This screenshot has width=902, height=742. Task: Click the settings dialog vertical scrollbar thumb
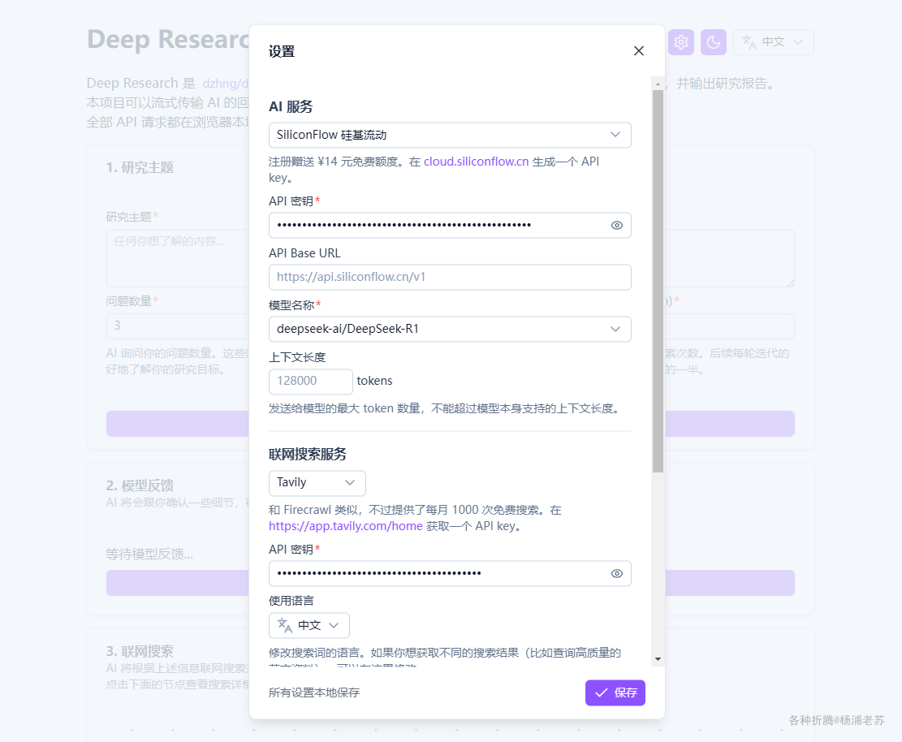click(658, 281)
